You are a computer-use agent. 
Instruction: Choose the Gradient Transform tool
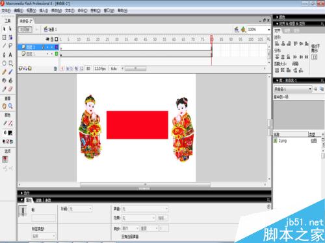10,38
